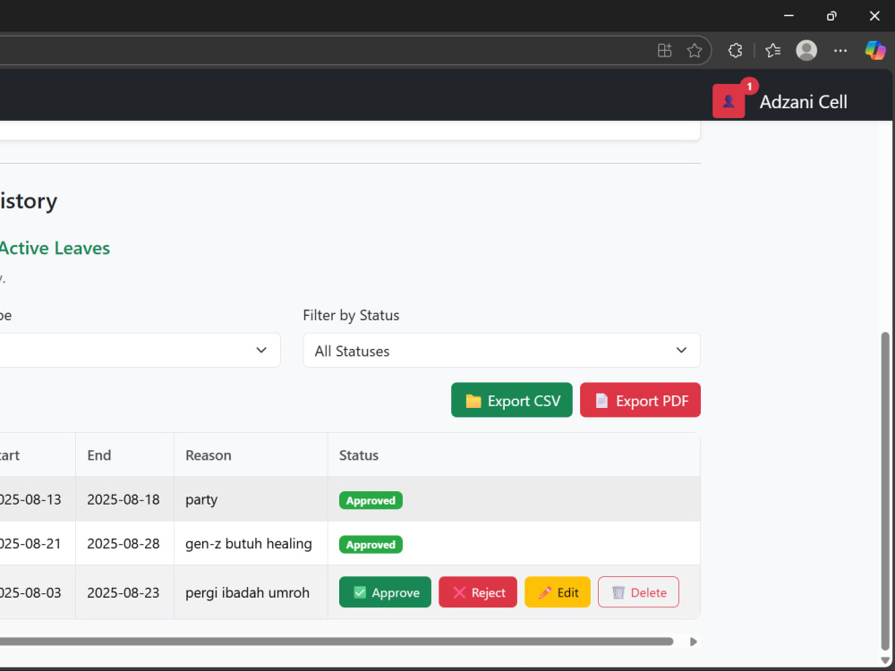Click end date 2025-08-28
Viewport: 895px width, 671px height.
124,543
